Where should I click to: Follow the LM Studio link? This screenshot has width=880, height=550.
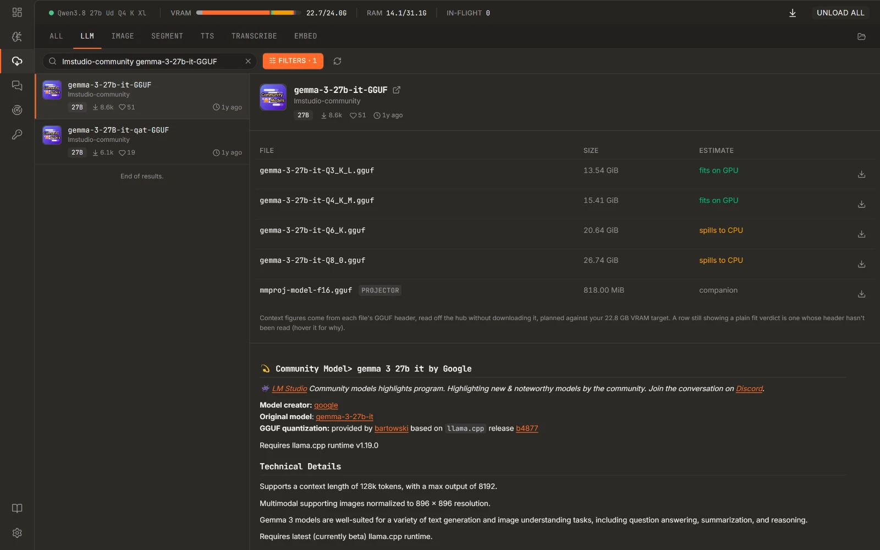[289, 388]
